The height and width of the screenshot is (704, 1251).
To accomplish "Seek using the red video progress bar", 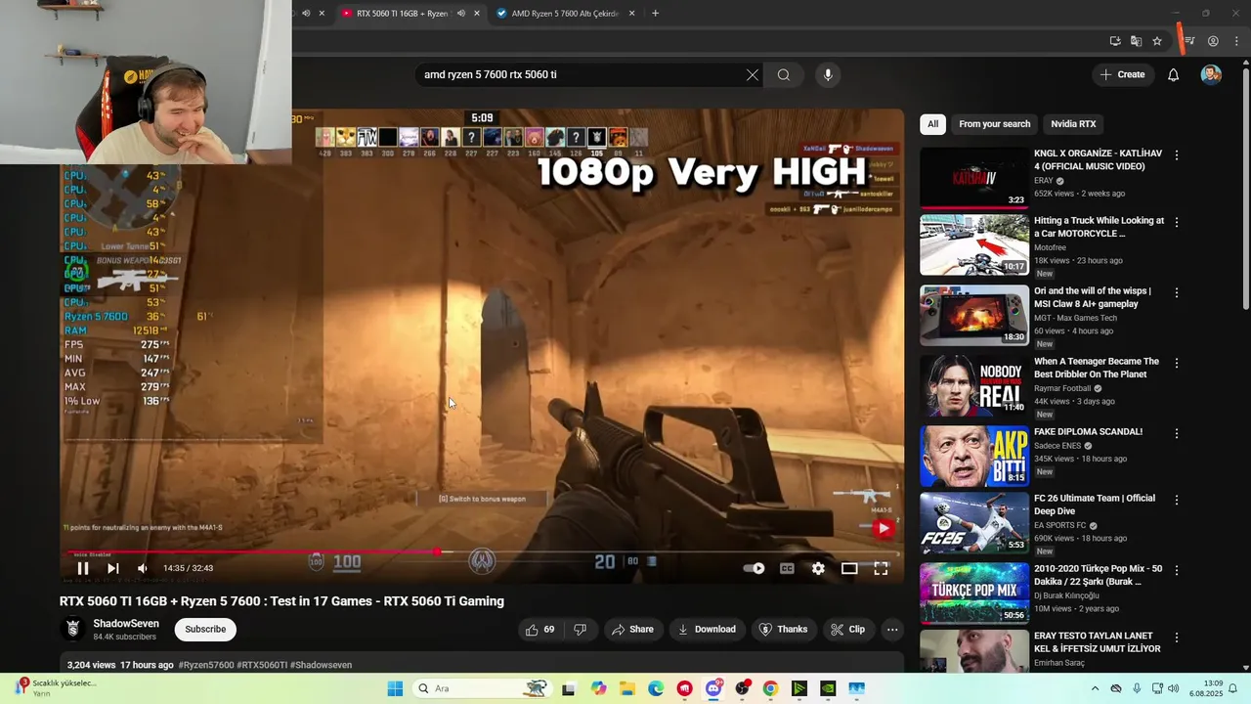I will tap(482, 551).
